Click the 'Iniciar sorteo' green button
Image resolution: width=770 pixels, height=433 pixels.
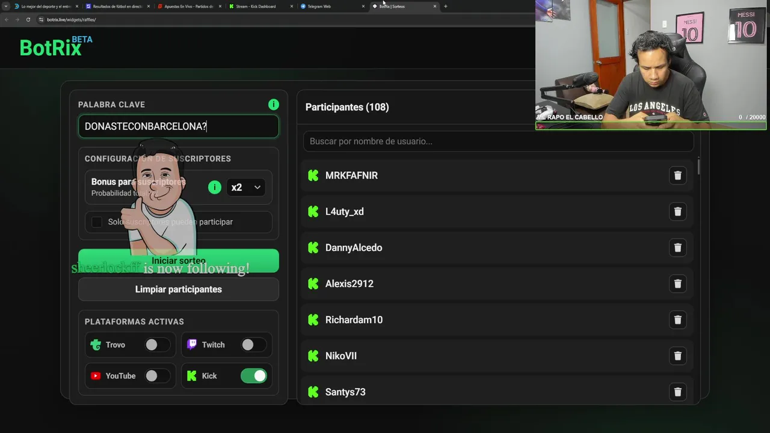[179, 260]
